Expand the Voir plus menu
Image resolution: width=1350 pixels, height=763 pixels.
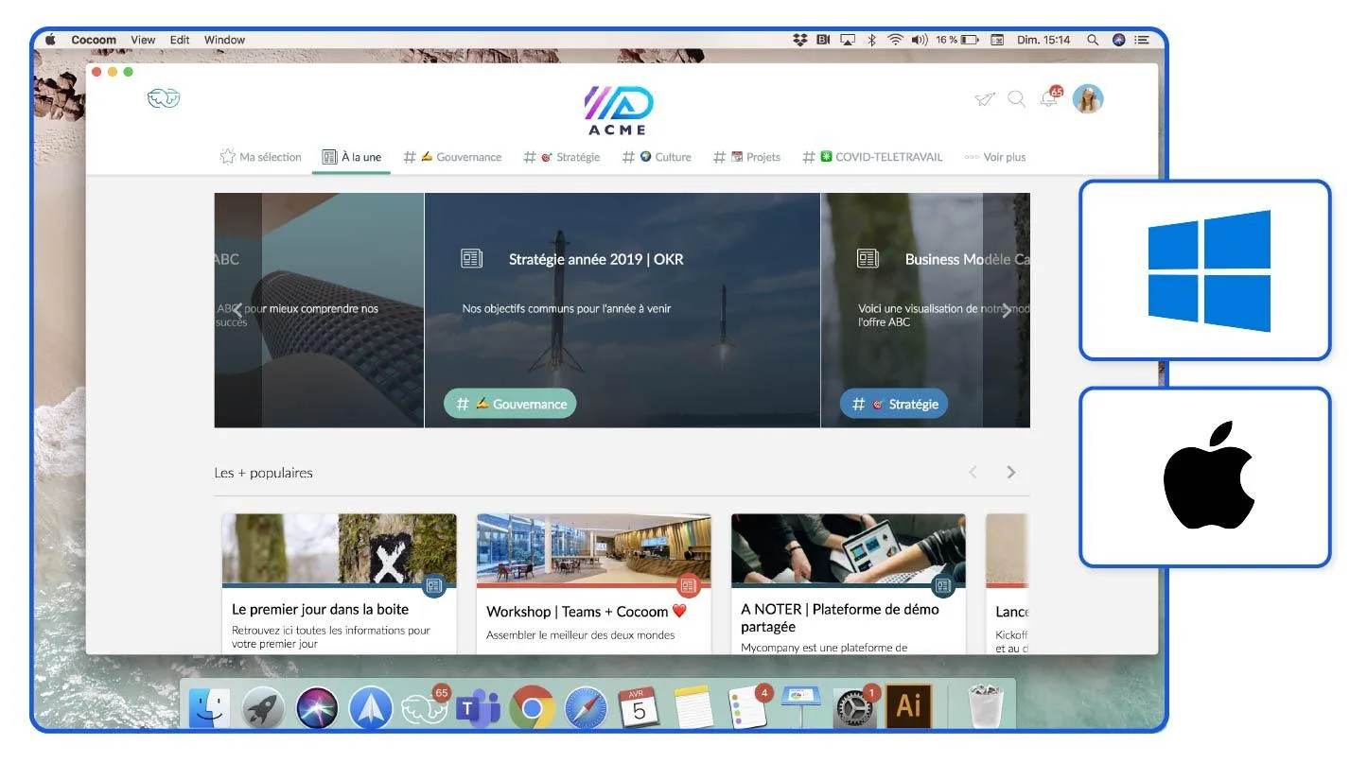[x=995, y=157]
